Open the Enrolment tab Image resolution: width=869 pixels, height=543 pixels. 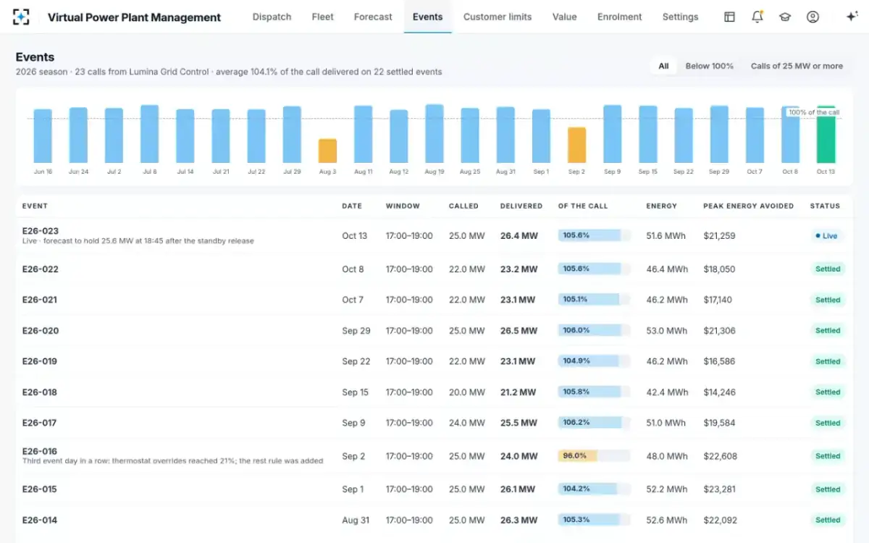(x=619, y=17)
